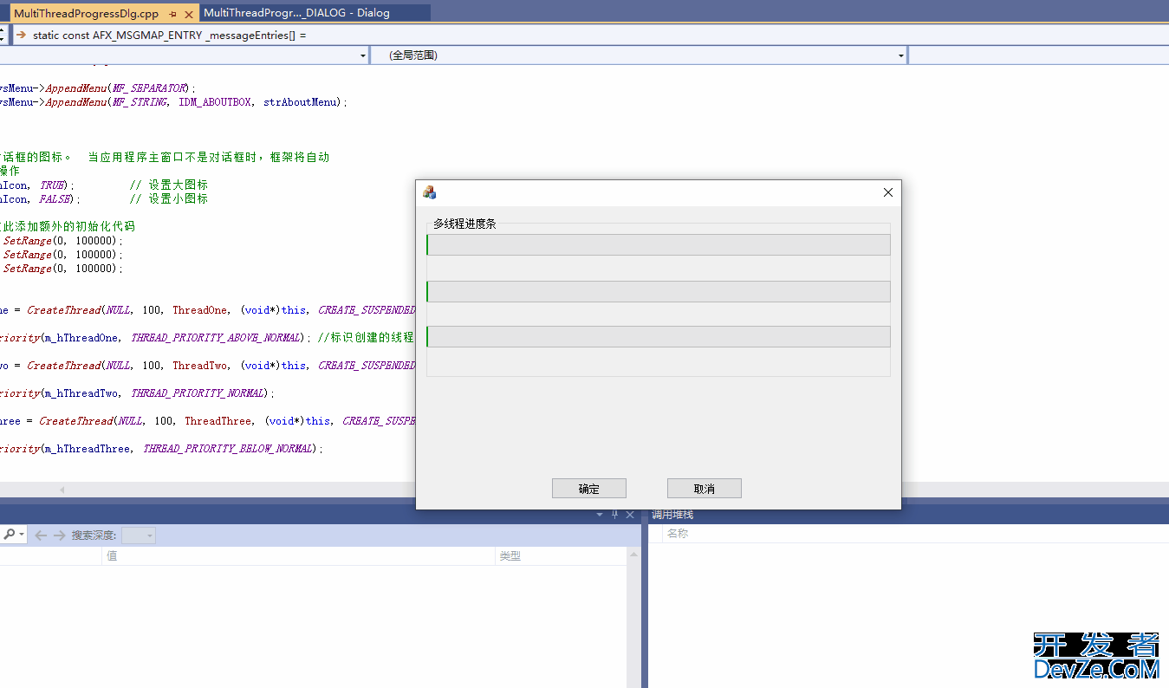
Task: Click the strAboutMenu variable in code
Action: point(300,102)
